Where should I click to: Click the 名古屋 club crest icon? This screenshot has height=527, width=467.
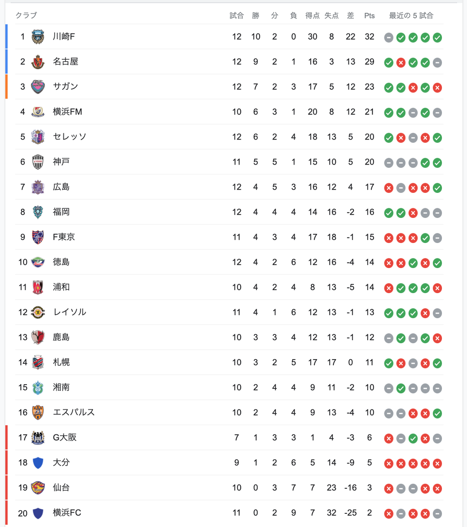click(x=38, y=62)
